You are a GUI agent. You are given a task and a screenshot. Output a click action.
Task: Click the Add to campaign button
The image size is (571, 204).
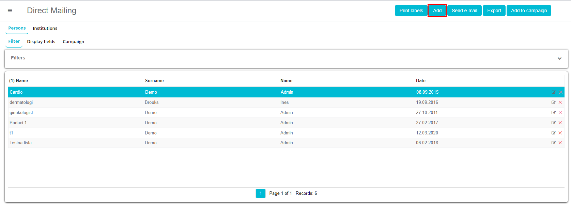click(529, 11)
